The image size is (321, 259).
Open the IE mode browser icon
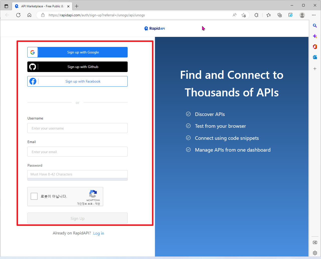click(291, 15)
